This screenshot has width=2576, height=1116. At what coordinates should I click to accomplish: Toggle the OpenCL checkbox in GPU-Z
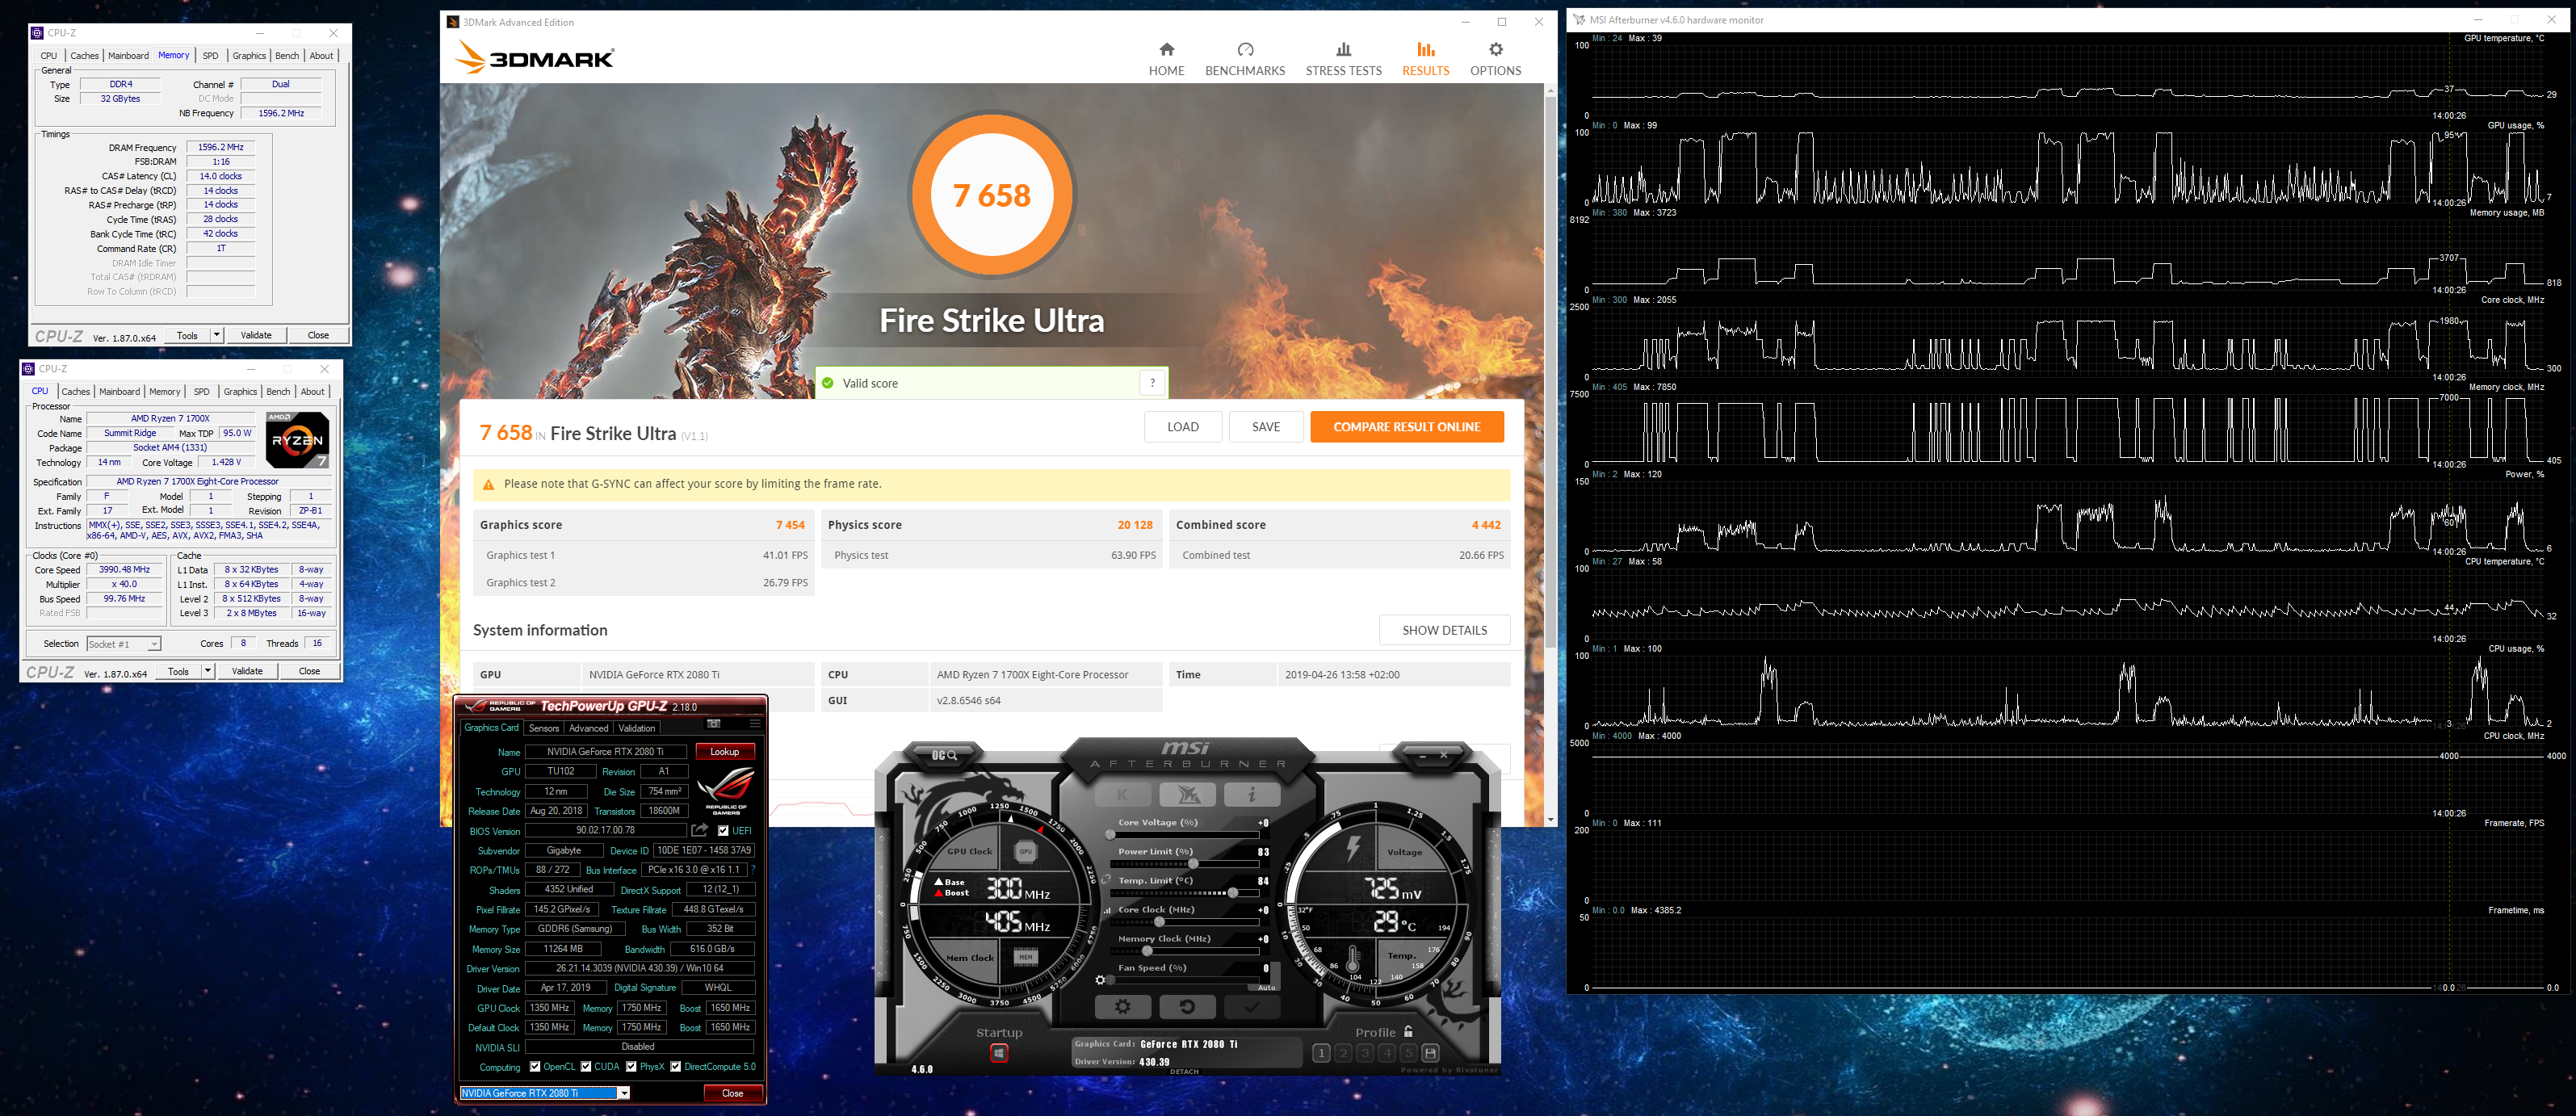tap(535, 1067)
